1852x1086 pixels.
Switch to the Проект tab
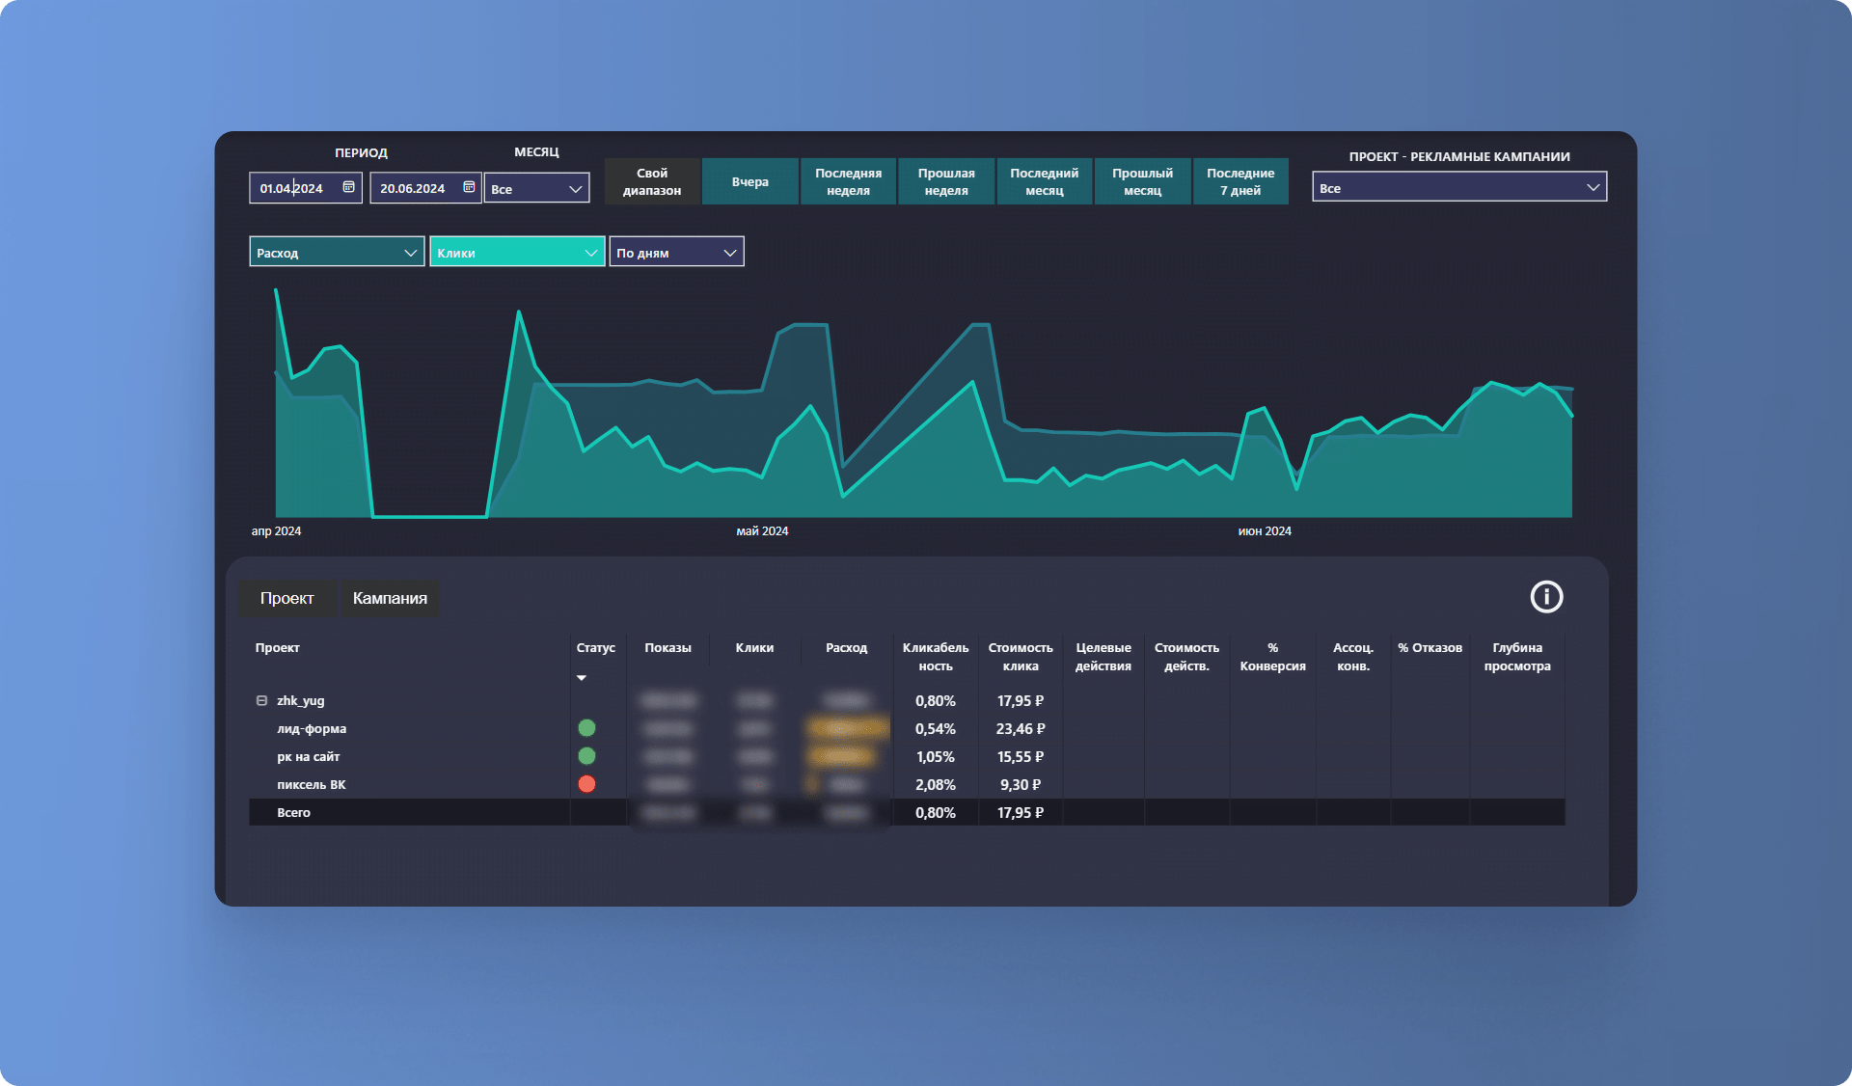286,598
